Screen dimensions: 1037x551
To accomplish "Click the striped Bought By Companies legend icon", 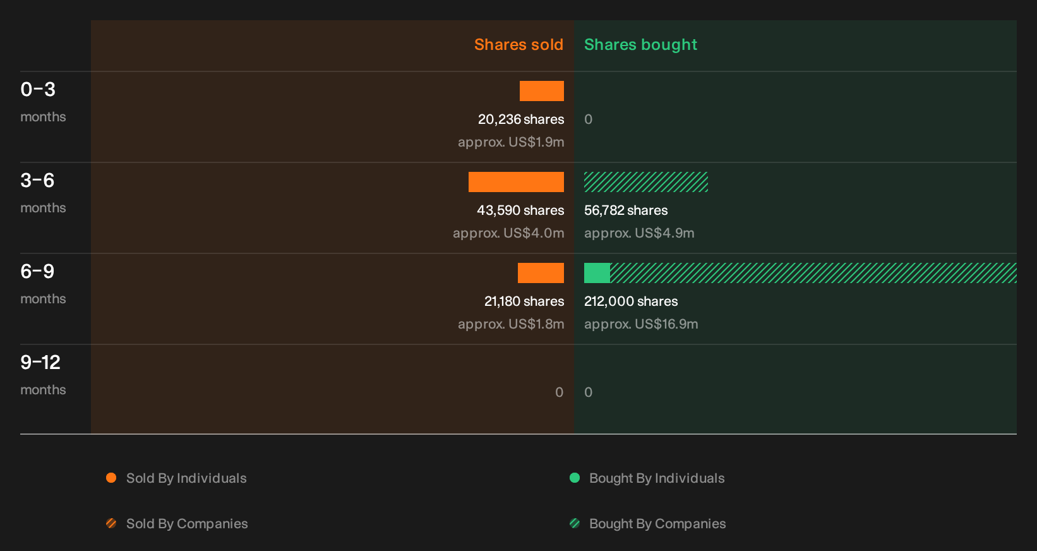I will tap(575, 523).
